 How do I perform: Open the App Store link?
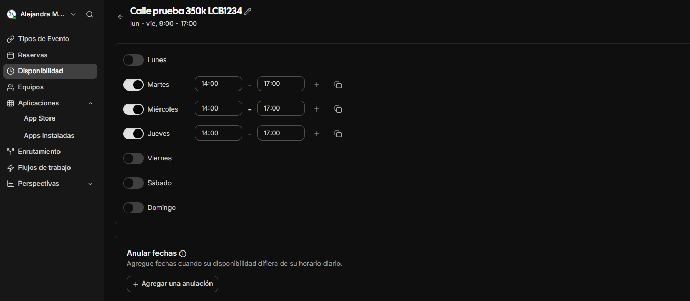pyautogui.click(x=39, y=118)
